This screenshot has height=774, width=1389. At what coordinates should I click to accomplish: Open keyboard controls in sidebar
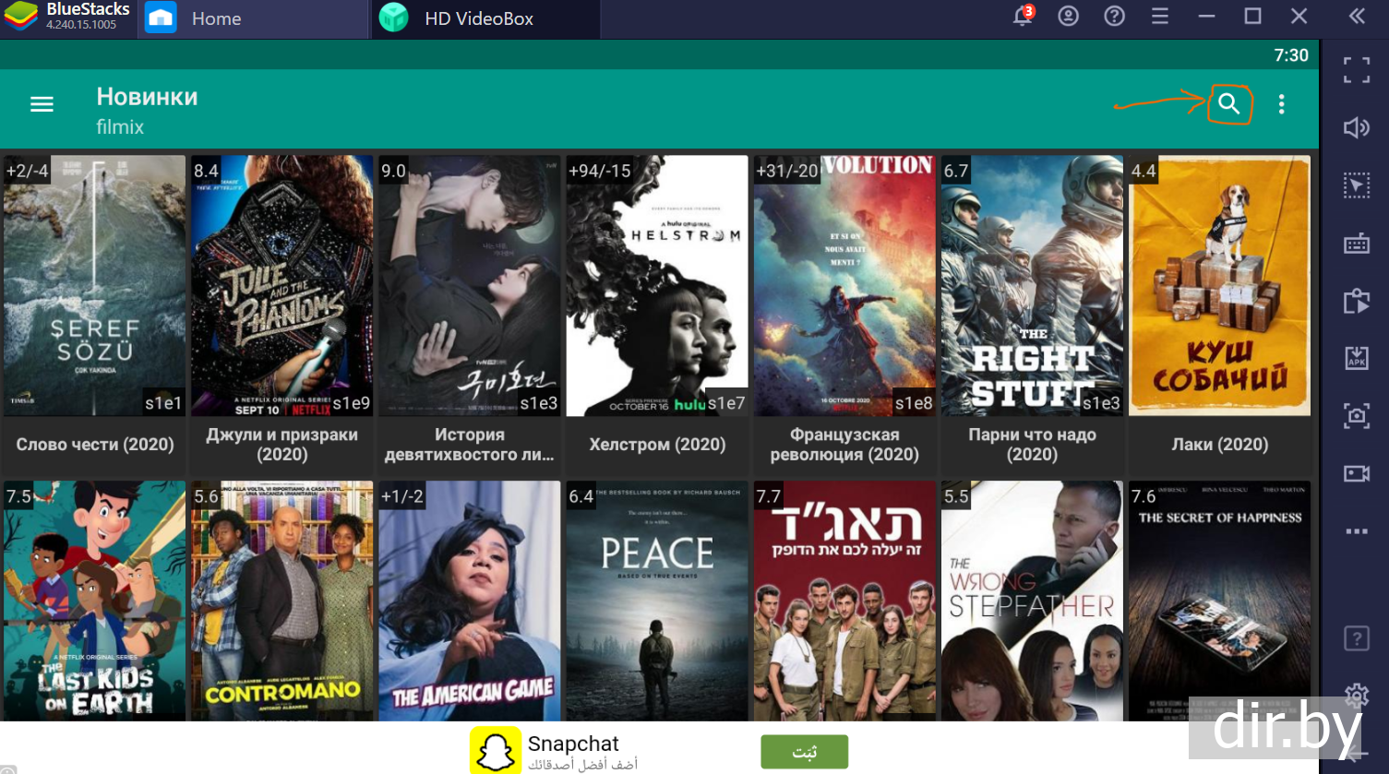[1357, 244]
